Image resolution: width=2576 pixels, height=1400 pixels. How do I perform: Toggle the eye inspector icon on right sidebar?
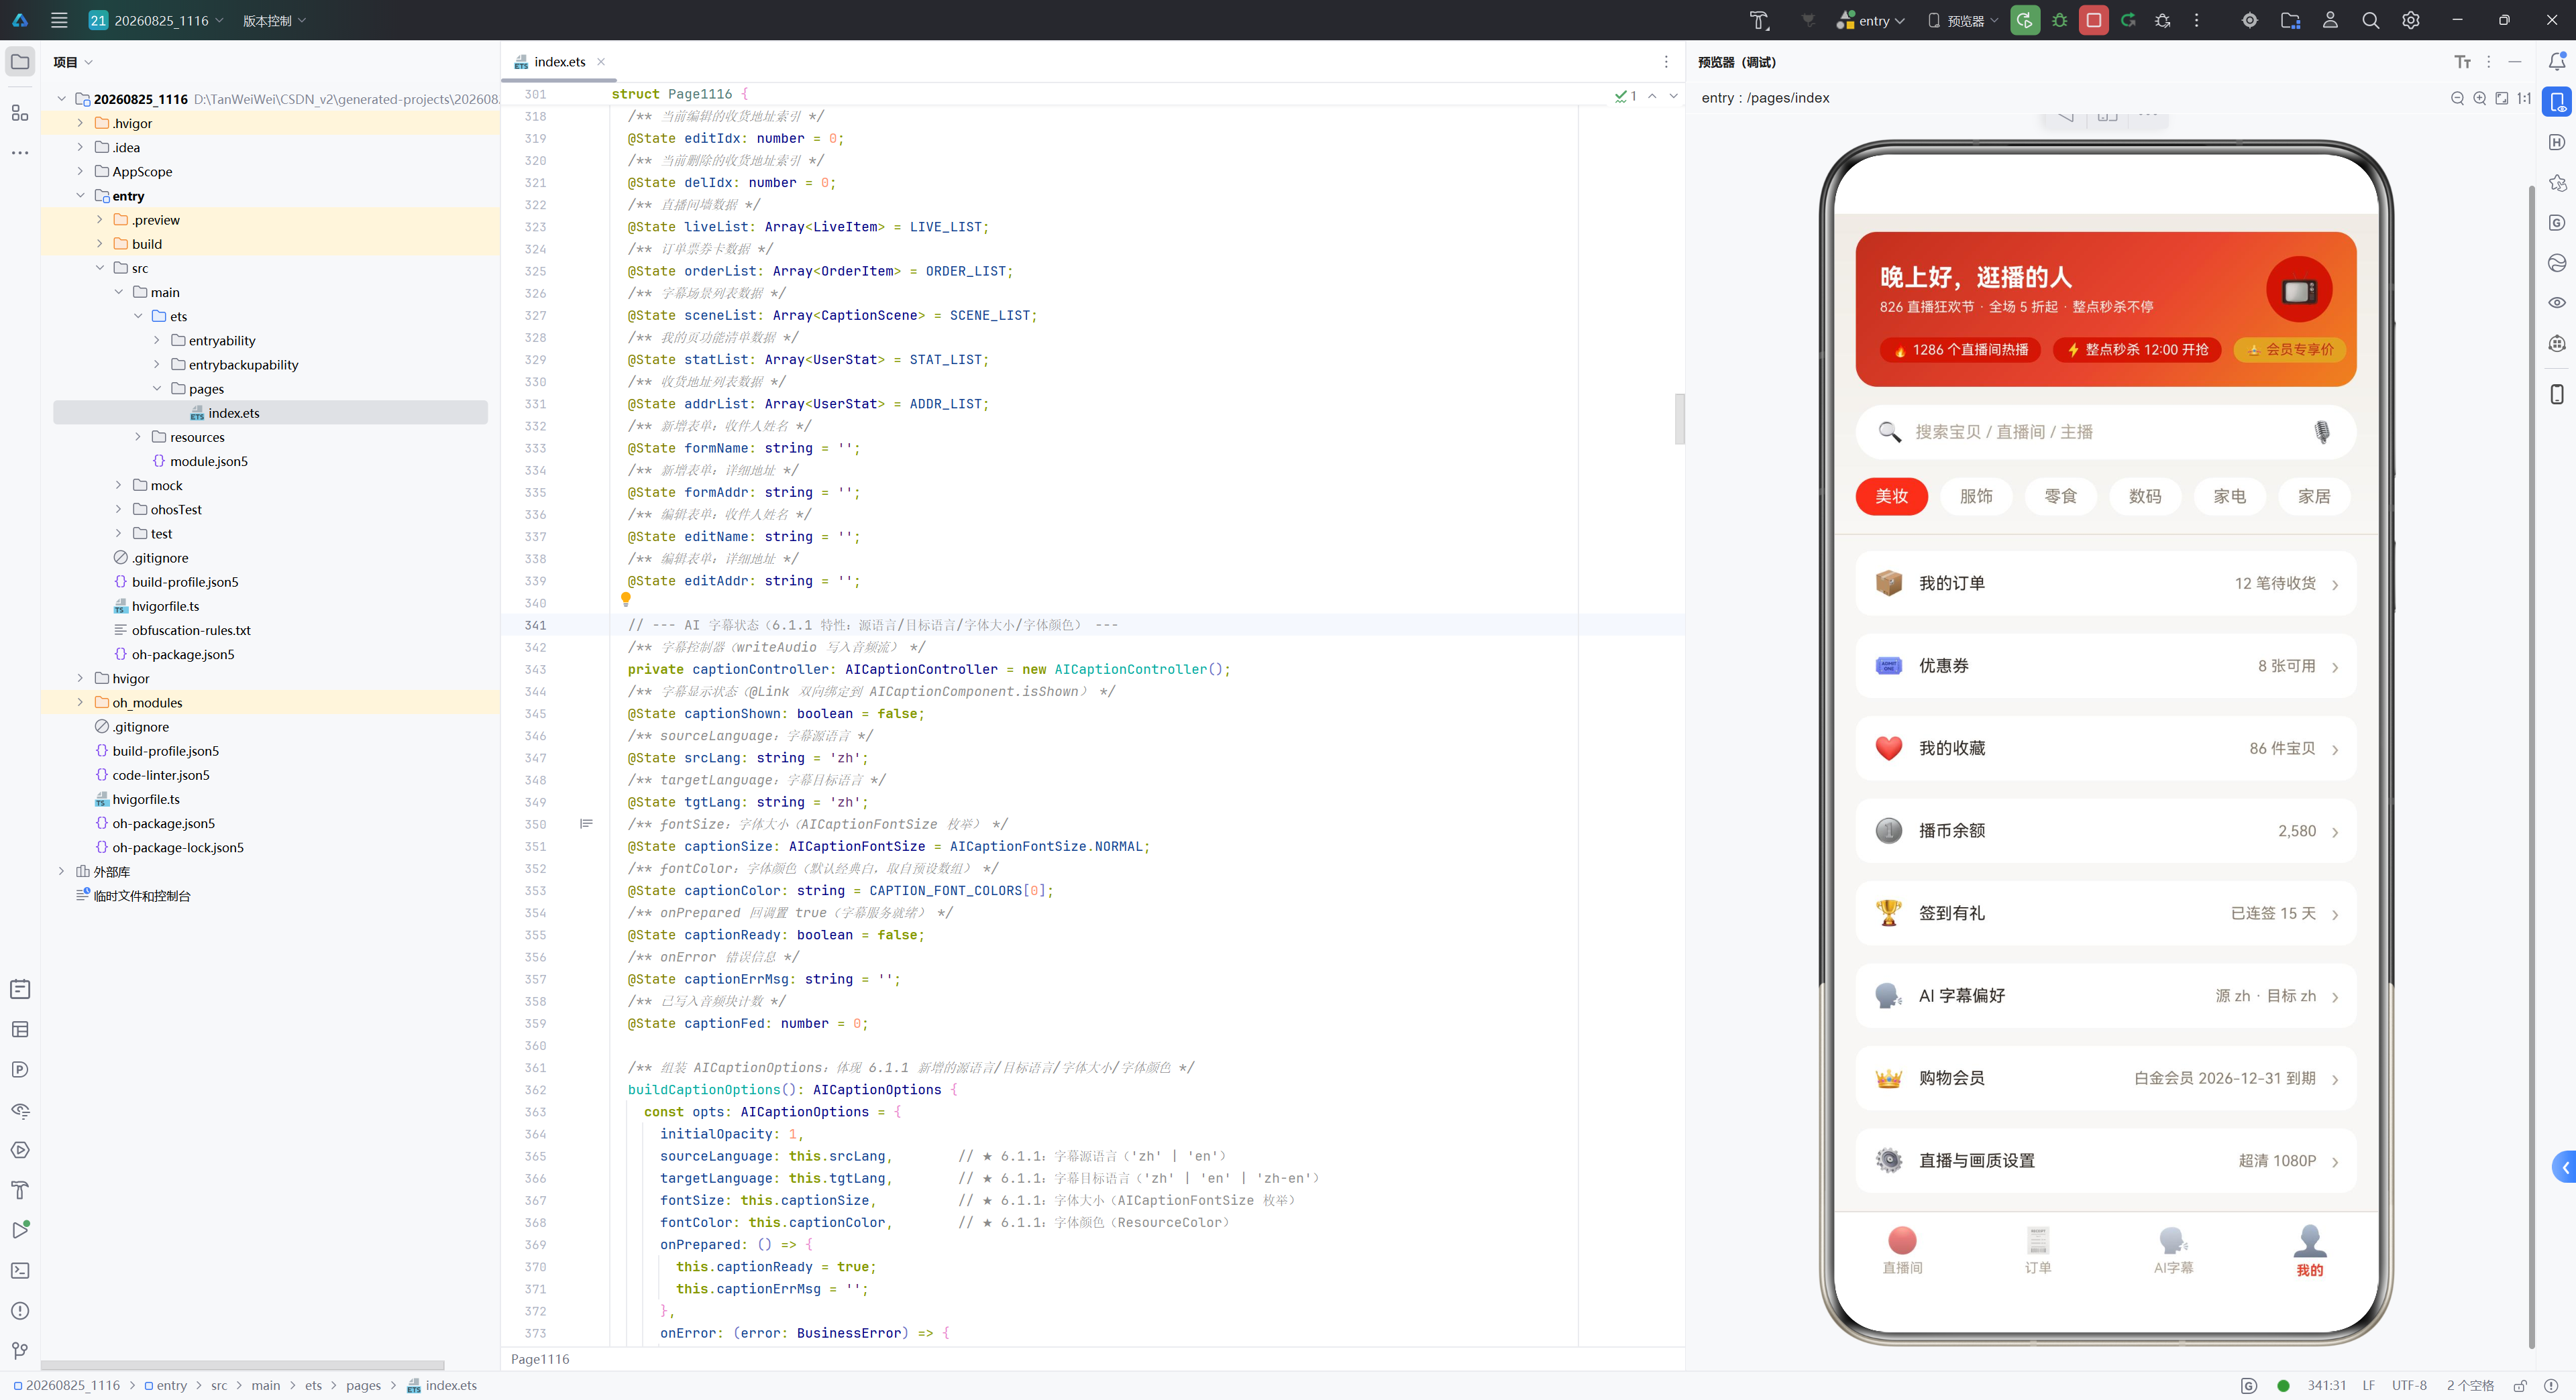tap(2556, 303)
